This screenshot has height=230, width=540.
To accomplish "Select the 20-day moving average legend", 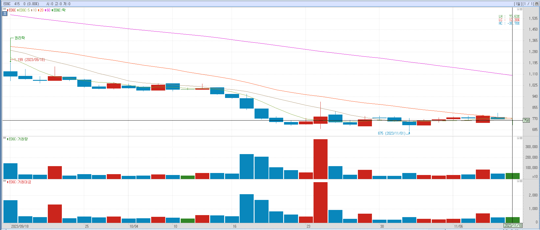I will 42,10.
